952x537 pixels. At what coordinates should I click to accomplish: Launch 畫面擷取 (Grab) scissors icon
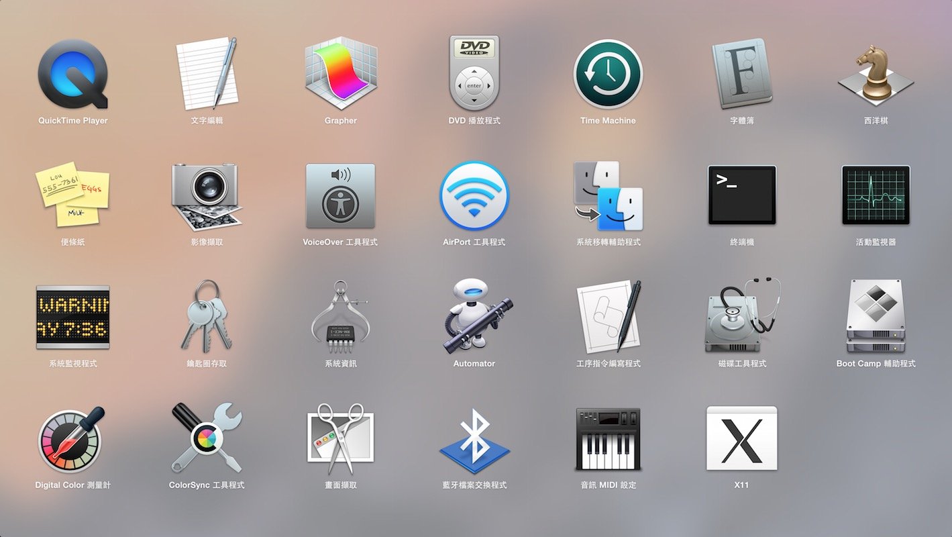click(341, 438)
